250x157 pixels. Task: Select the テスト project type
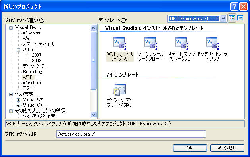pos(28,88)
